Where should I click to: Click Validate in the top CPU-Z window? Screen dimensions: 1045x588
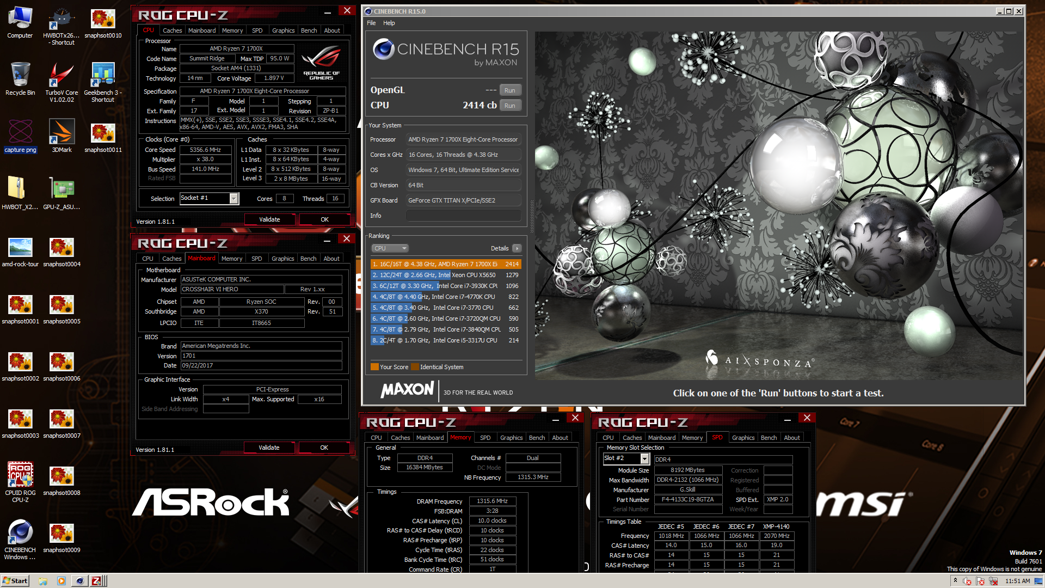click(269, 219)
